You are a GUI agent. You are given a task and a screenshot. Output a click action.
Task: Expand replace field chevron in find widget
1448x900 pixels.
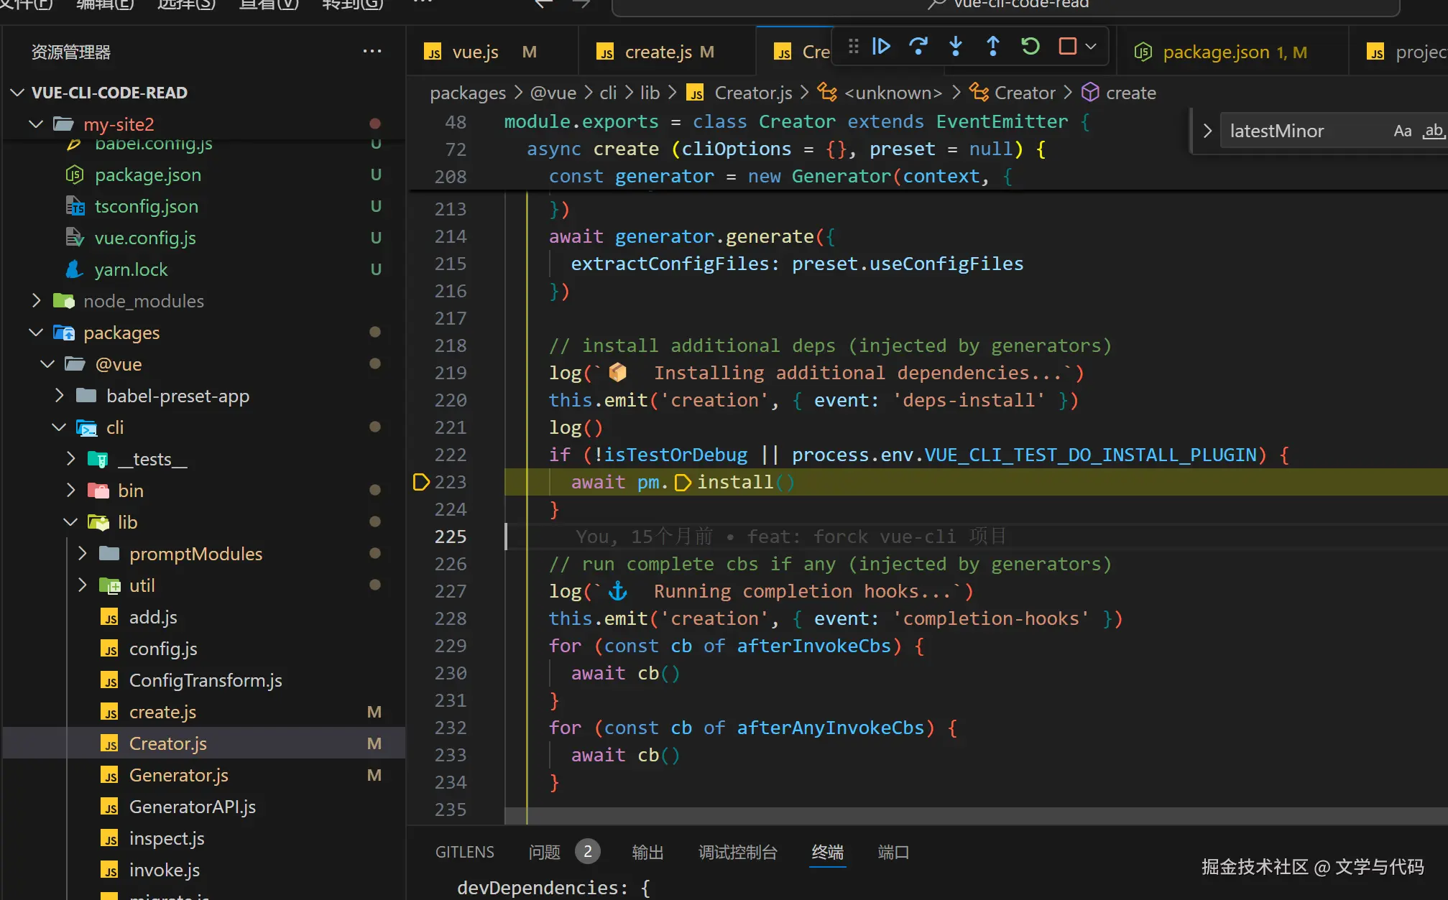point(1207,131)
